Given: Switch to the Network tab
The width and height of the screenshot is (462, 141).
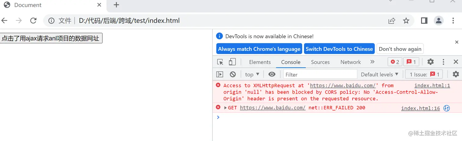Looking at the screenshot, I should click(350, 62).
